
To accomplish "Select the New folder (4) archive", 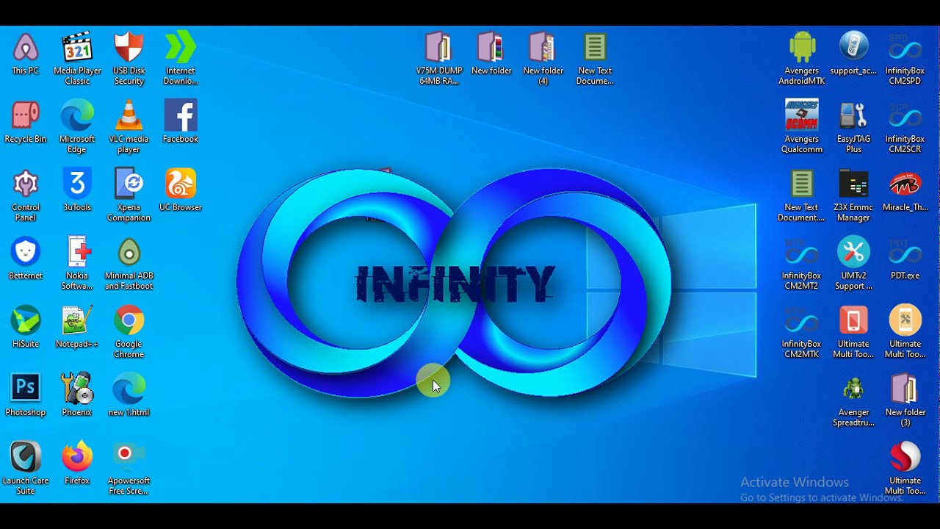I will pyautogui.click(x=543, y=59).
